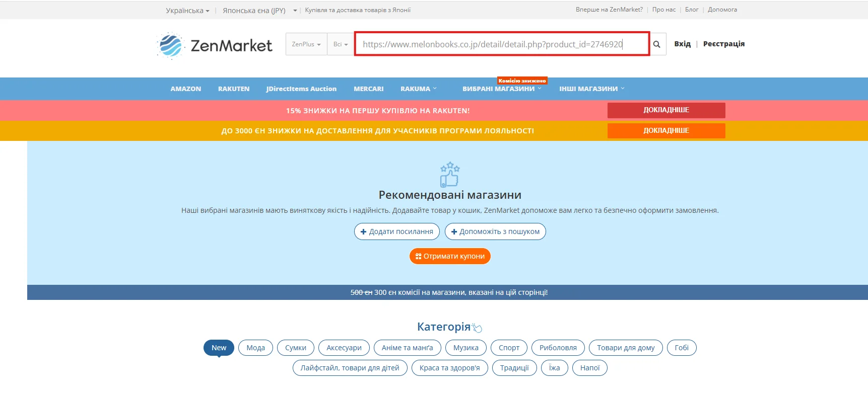Select the Аксесуари category
The image size is (868, 394).
pos(344,348)
